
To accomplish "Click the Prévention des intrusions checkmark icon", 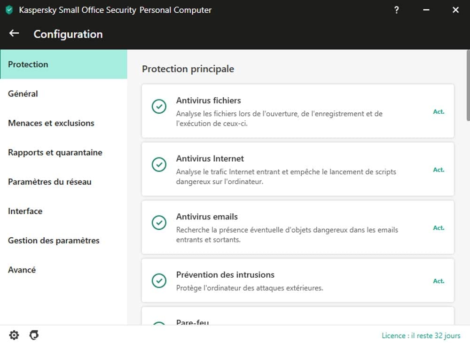I will [159, 281].
